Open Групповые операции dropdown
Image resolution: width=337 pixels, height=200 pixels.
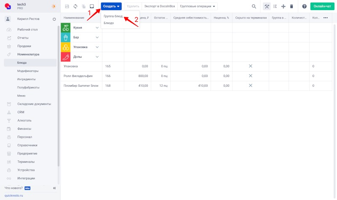click(x=198, y=6)
